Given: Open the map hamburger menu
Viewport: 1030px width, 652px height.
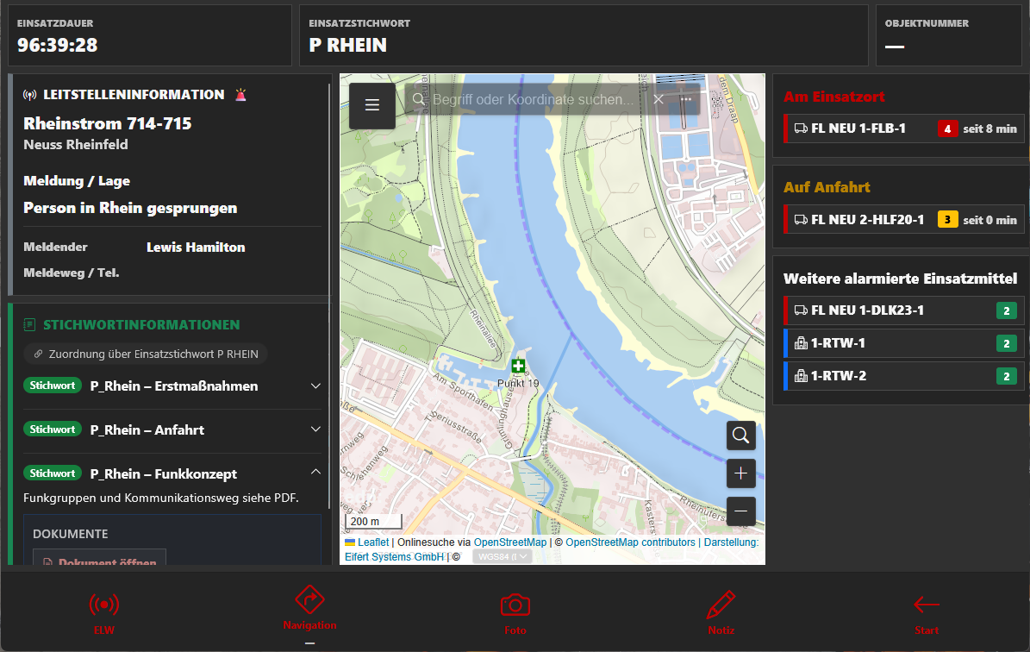Looking at the screenshot, I should 372,105.
